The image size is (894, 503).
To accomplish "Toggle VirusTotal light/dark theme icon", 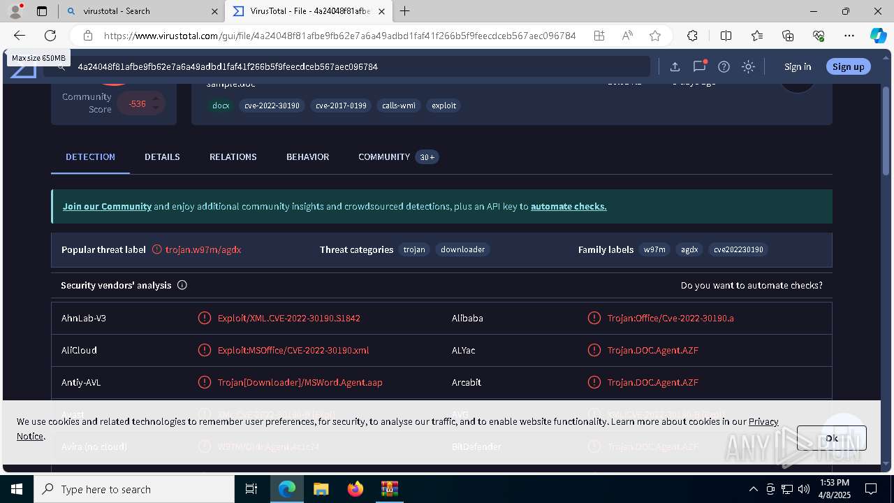I will click(748, 66).
